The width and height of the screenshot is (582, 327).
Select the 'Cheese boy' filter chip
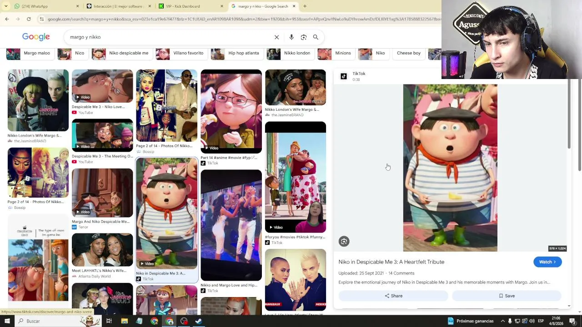click(408, 53)
